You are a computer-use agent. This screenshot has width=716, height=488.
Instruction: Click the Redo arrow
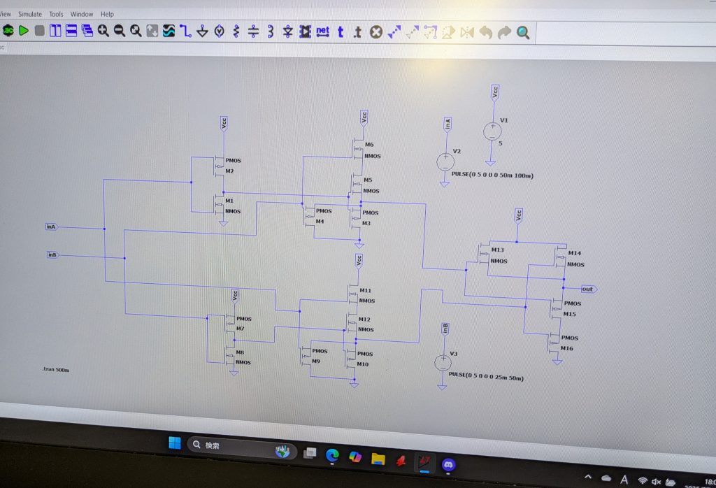point(504,32)
